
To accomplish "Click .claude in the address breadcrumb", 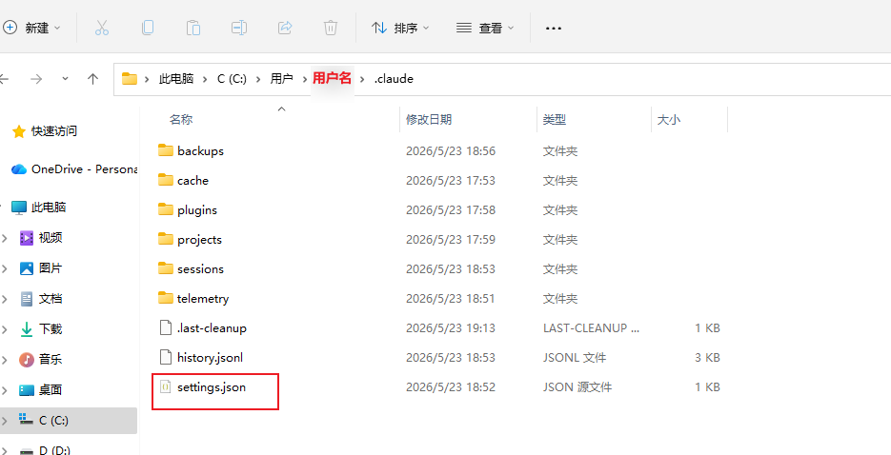I will [x=394, y=79].
